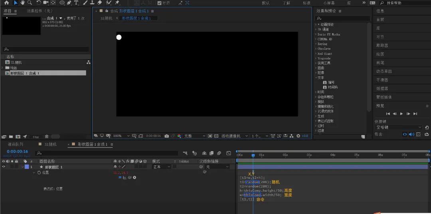Select the 小屏幕 workspace
Viewport: 431px width, 214px height.
coord(329,3)
